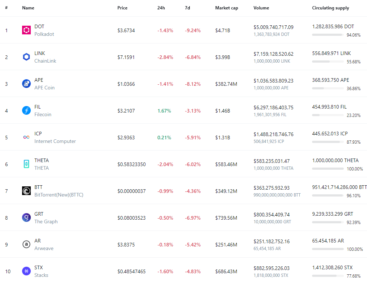This screenshot has width=367, height=283.
Task: Click the Internet Computer infinity icon
Action: (26, 138)
